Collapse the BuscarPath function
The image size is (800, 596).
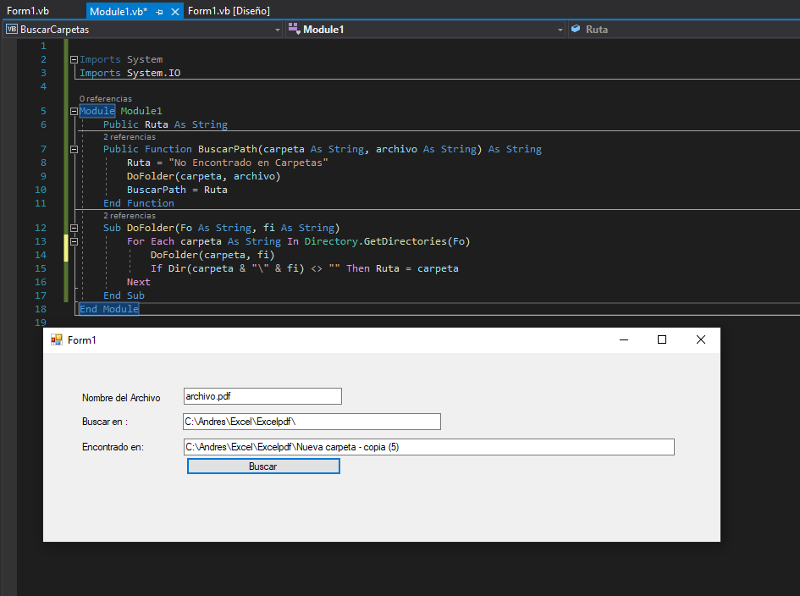[74, 150]
